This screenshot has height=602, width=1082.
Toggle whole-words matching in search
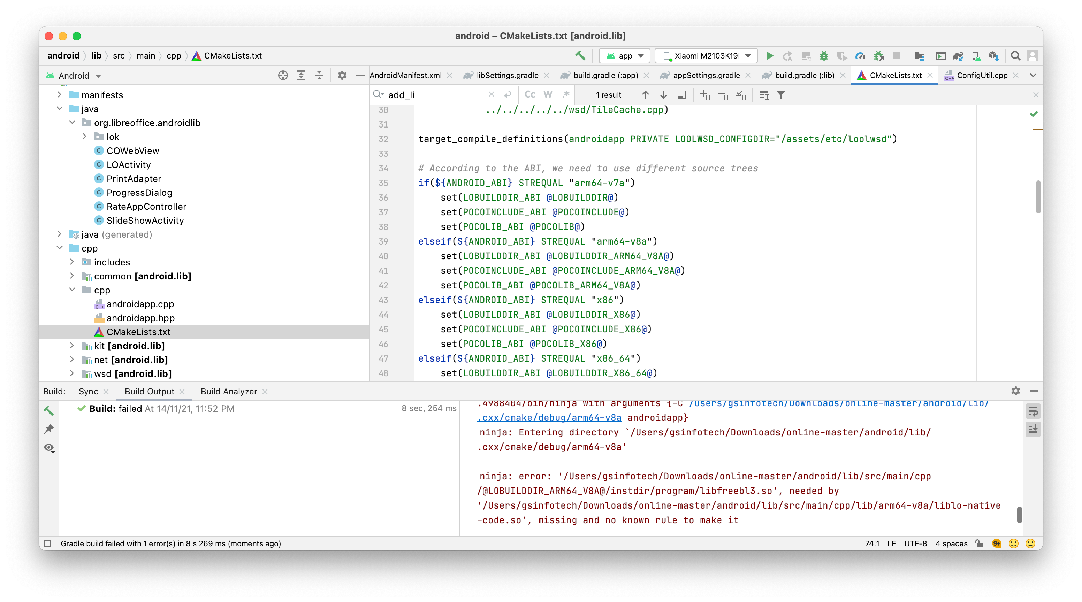click(x=548, y=95)
